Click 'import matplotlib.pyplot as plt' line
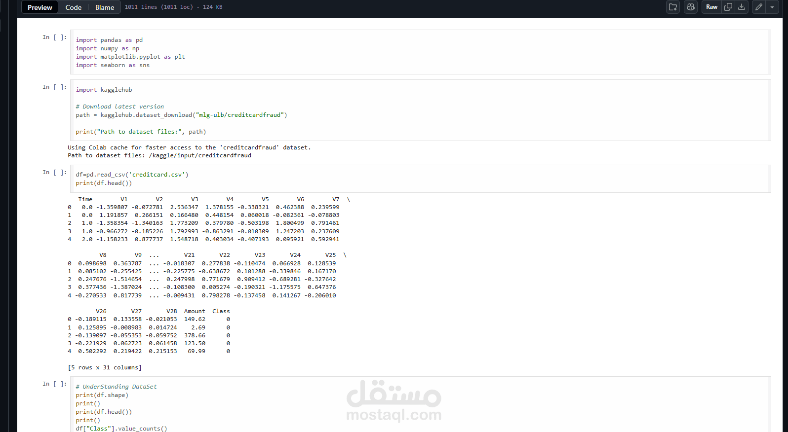Viewport: 788px width, 432px height. [x=130, y=57]
